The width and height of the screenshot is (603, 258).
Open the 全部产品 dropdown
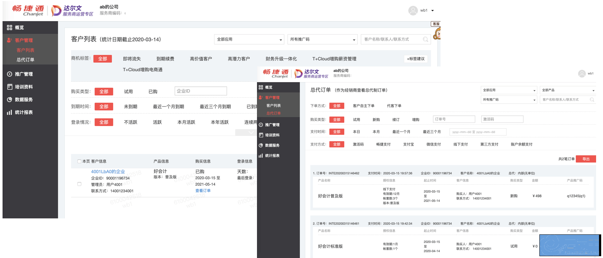[x=568, y=90]
